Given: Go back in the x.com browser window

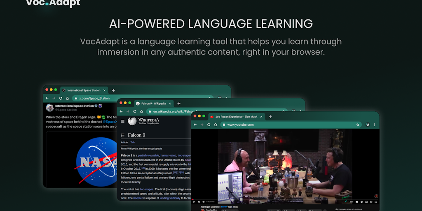Looking at the screenshot, I should point(47,98).
